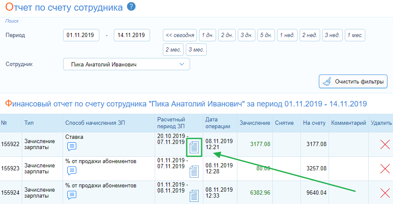Click period end date field 14.11.2019
The width and height of the screenshot is (393, 204).
[132, 35]
